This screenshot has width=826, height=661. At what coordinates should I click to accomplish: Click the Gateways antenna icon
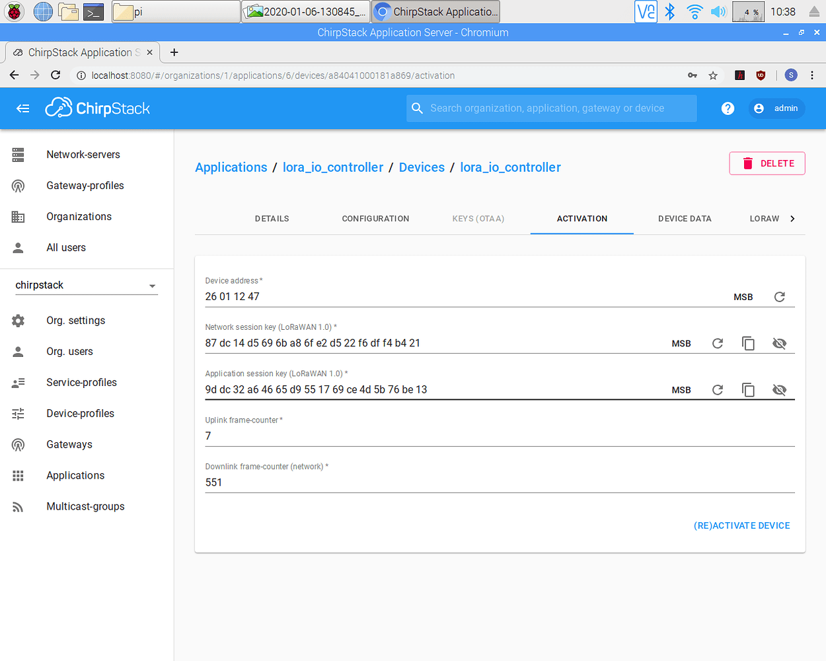tap(19, 445)
